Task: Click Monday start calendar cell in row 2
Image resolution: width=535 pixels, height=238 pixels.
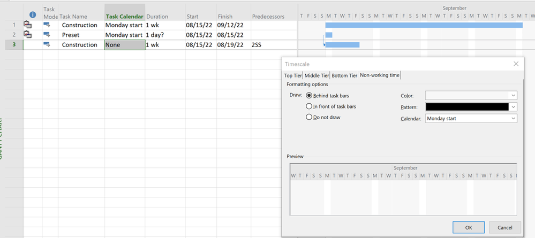Action: (x=125, y=35)
